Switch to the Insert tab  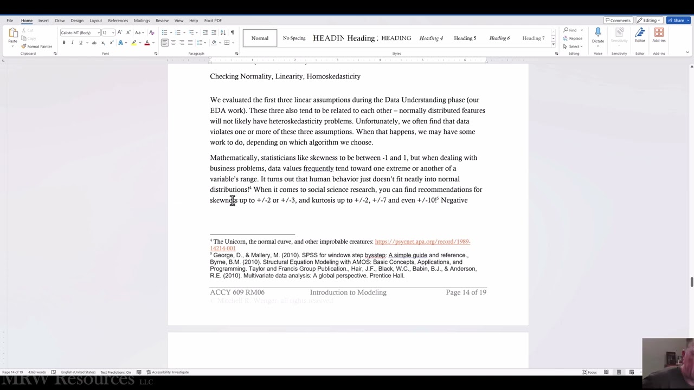43,21
